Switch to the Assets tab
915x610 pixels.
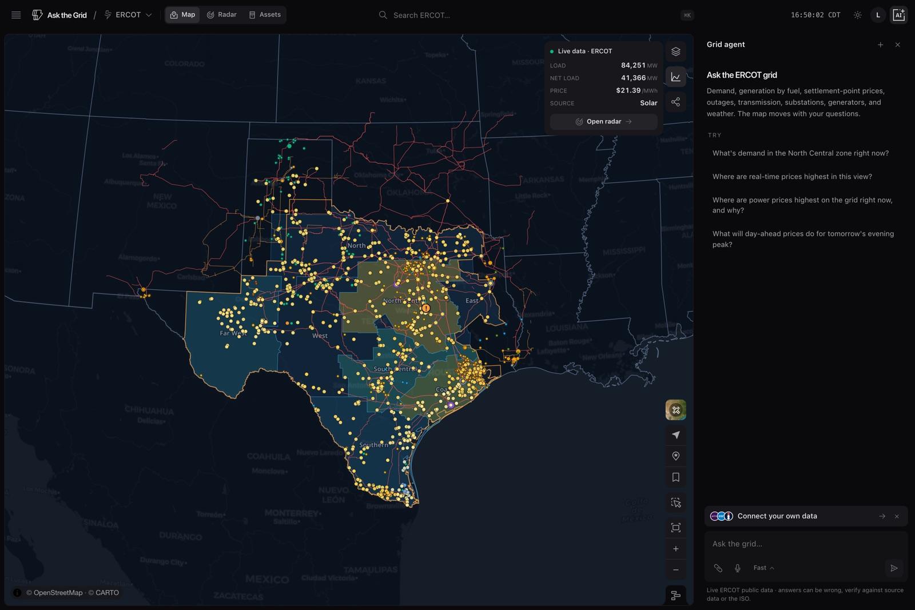click(x=265, y=15)
